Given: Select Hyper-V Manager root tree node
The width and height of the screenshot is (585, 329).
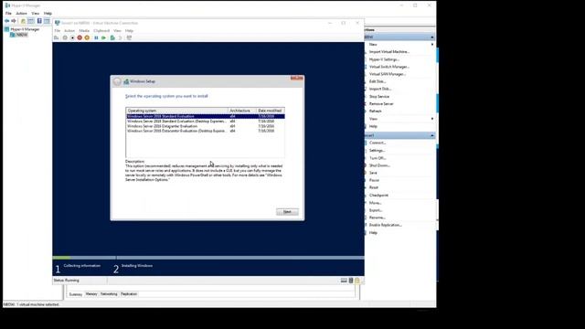Looking at the screenshot, I should coord(25,29).
